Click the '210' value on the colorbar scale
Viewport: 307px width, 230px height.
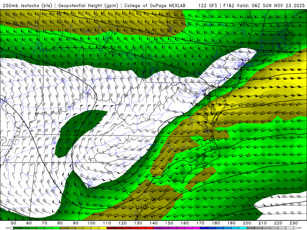point(262,223)
